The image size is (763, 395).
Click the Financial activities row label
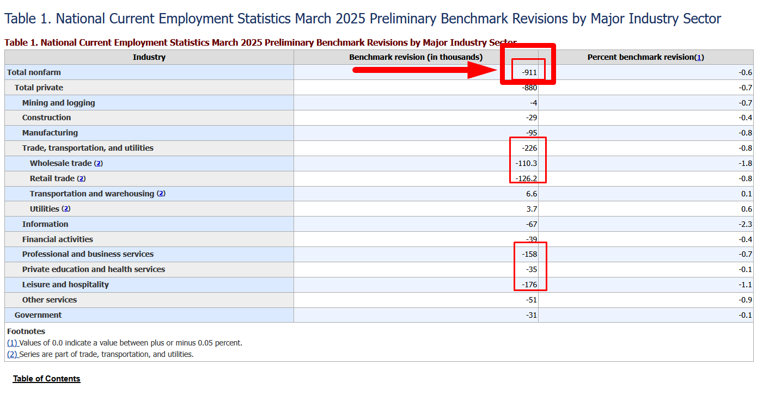(58, 239)
